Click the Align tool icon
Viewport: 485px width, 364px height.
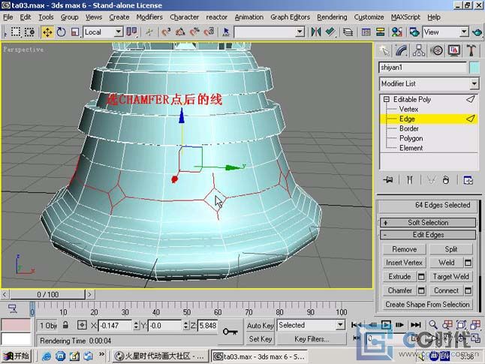pos(330,32)
